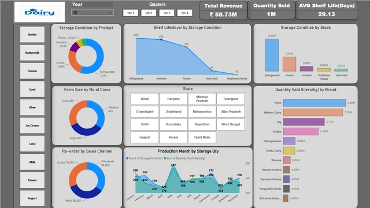
Task: Select Maharashtra in State slicer
Action: click(202, 112)
